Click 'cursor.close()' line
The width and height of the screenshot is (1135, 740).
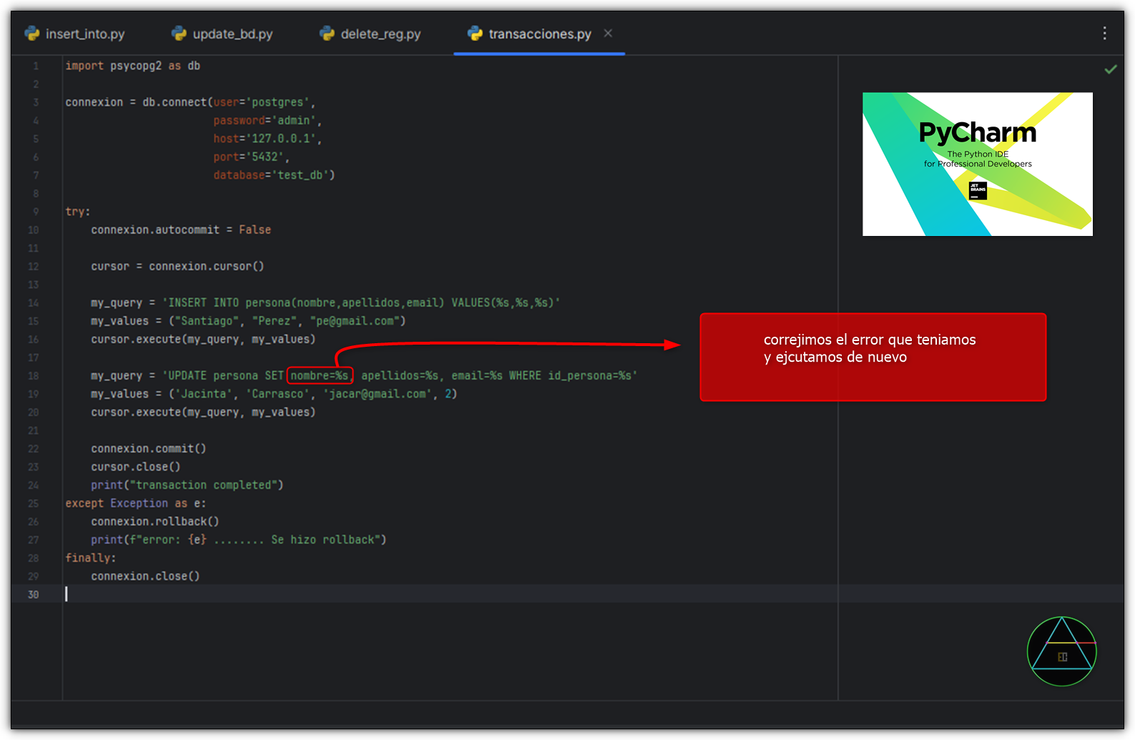coord(136,467)
